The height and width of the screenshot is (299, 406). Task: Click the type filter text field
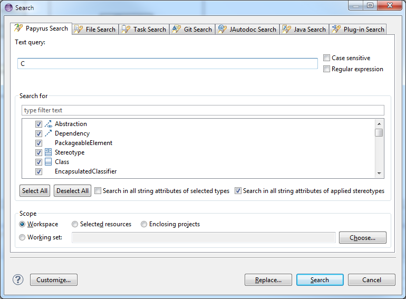click(203, 110)
